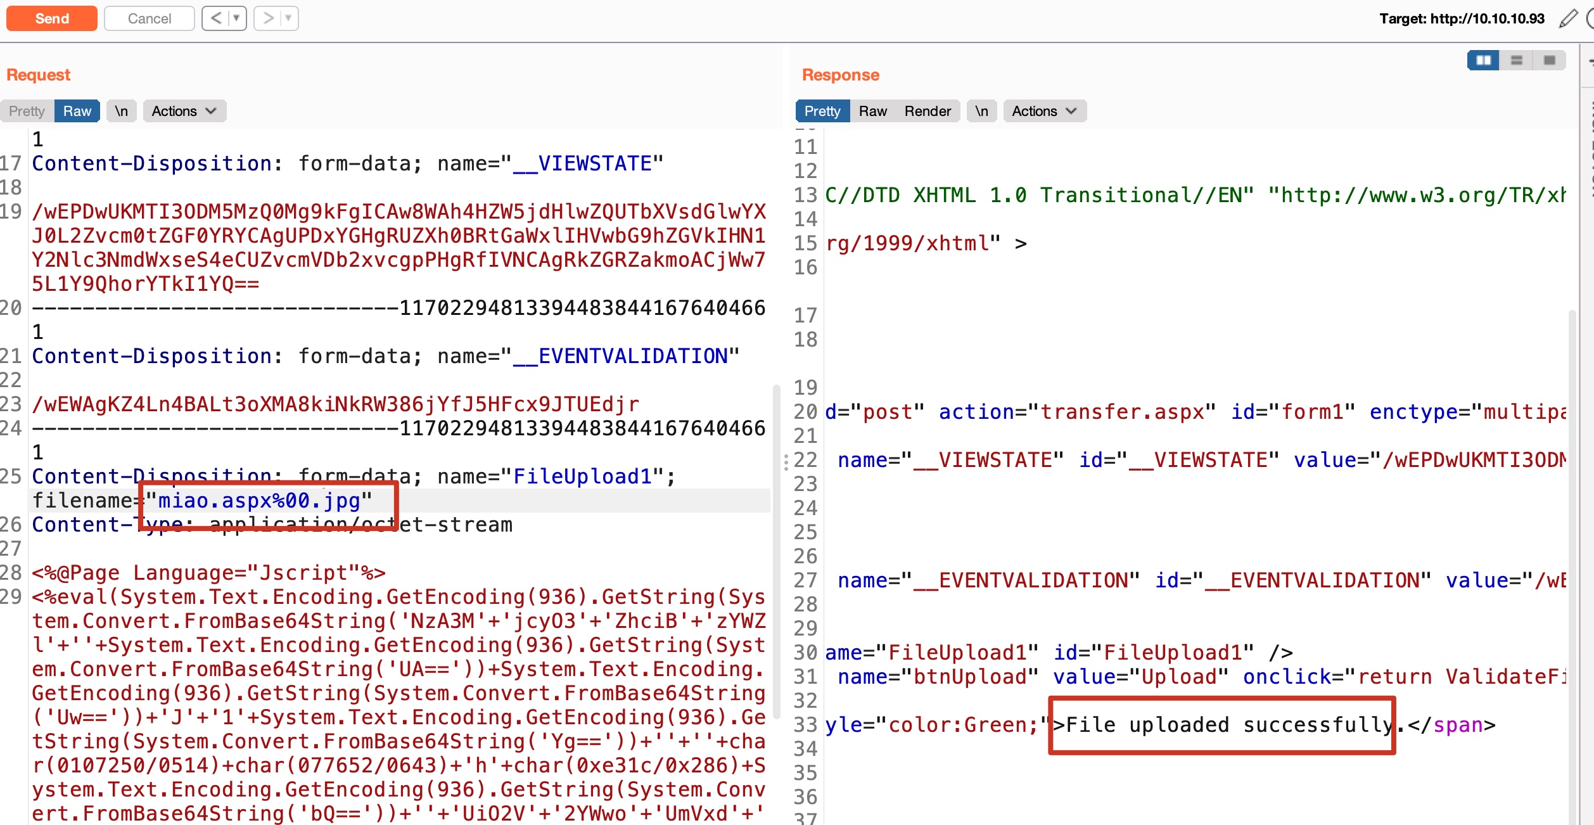The width and height of the screenshot is (1594, 825).
Task: Switch response view to Raw tab
Action: 872,111
